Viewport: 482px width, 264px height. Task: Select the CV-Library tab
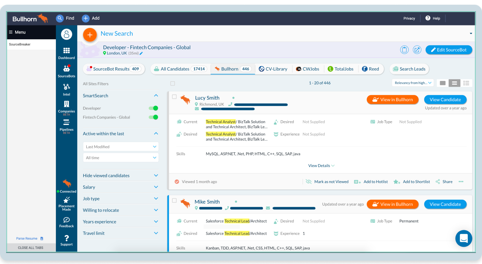tap(273, 69)
